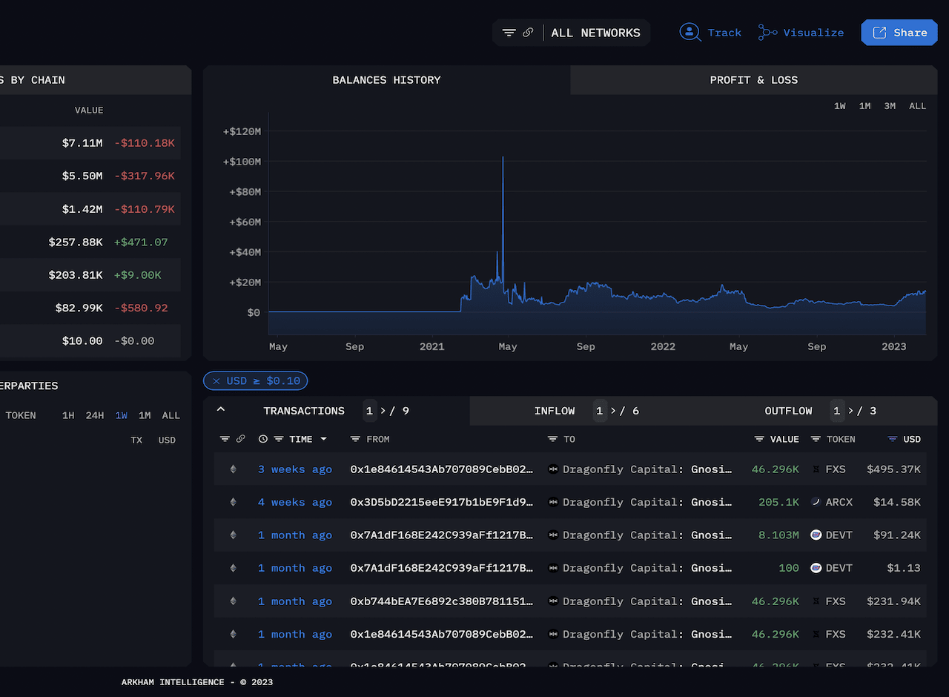Open the TIME column filter icon
Screen dimensions: 949x697
(279, 439)
